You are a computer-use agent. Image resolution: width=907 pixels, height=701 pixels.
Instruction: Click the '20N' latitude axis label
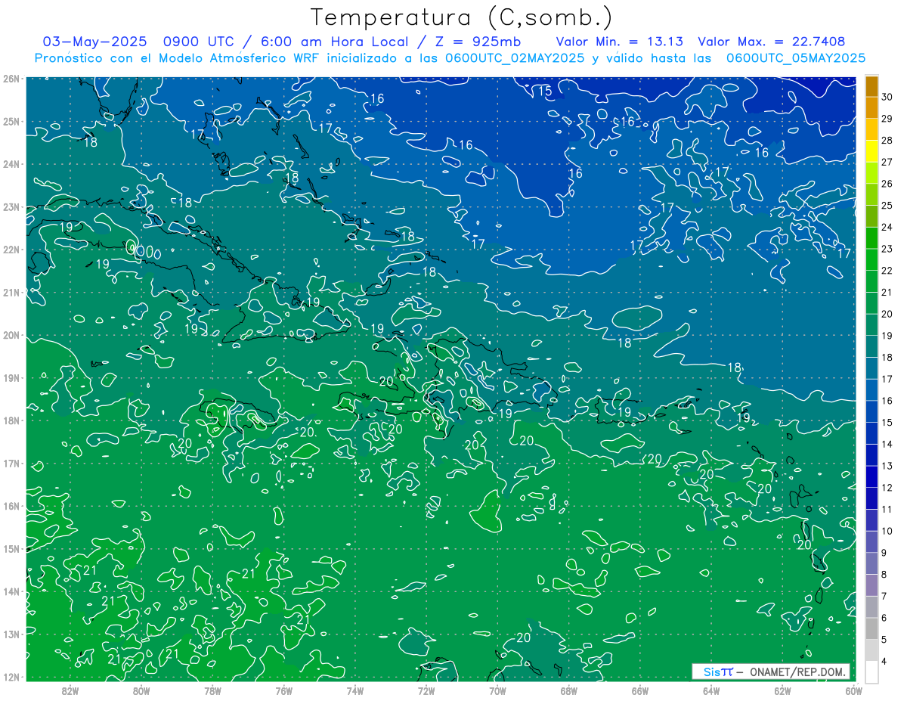tap(11, 335)
